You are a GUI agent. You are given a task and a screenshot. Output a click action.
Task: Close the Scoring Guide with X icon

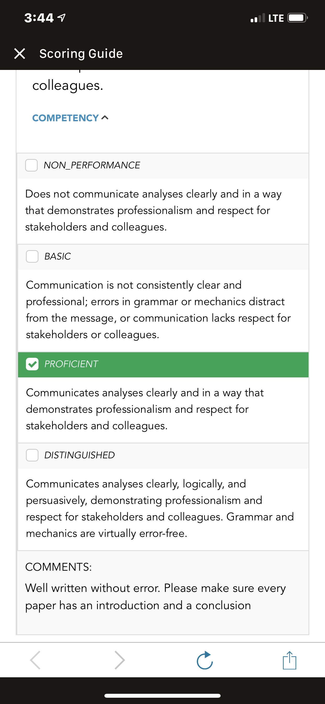(20, 54)
